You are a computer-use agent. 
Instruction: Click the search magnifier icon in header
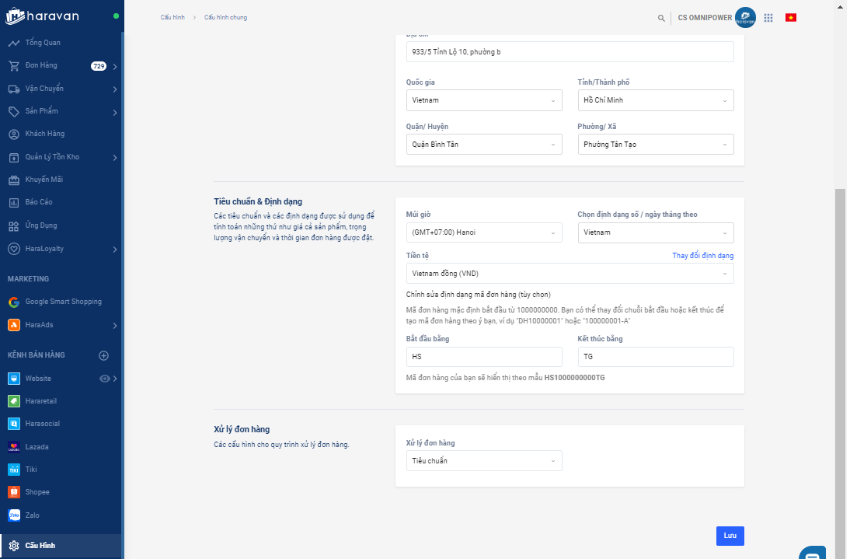(x=661, y=18)
